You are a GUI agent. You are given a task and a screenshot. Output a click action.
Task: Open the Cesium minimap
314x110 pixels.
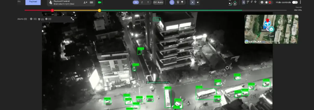click(x=271, y=29)
